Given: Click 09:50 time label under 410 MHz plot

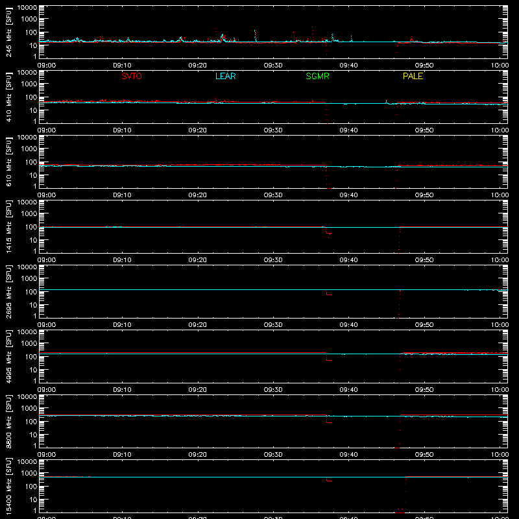Looking at the screenshot, I should pyautogui.click(x=424, y=130).
